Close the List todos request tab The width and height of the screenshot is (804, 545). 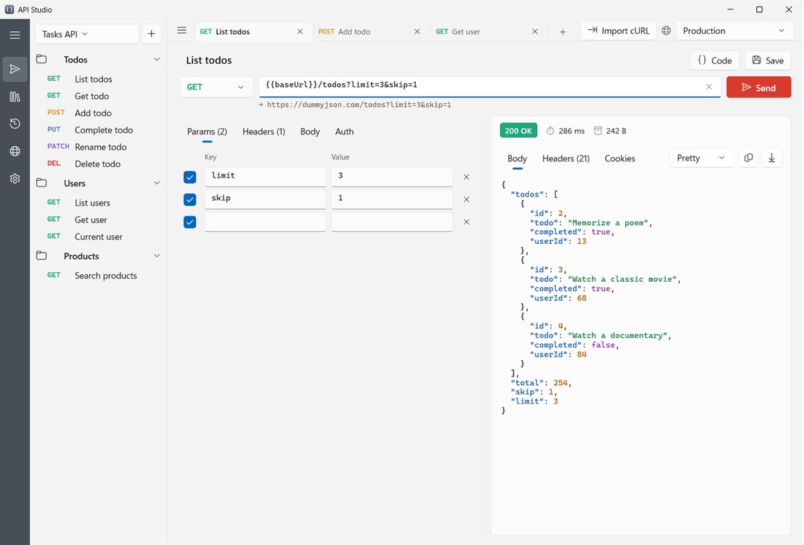(x=300, y=31)
